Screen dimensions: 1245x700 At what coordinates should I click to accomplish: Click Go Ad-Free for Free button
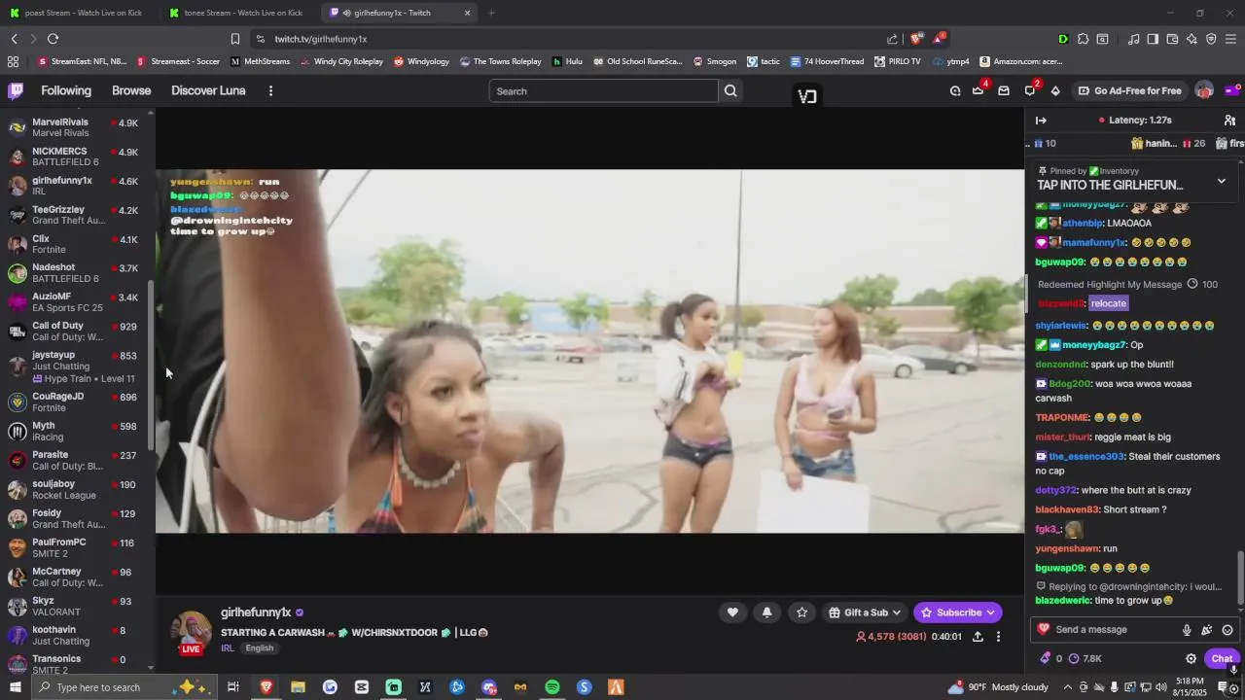coord(1129,90)
